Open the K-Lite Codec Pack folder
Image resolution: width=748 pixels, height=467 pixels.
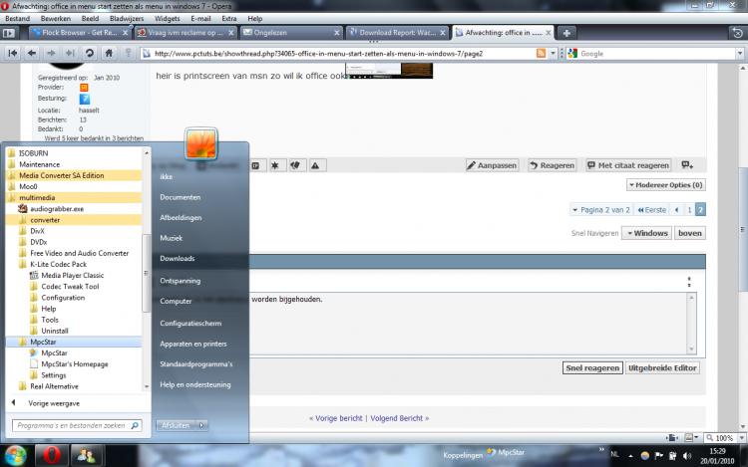pos(58,264)
